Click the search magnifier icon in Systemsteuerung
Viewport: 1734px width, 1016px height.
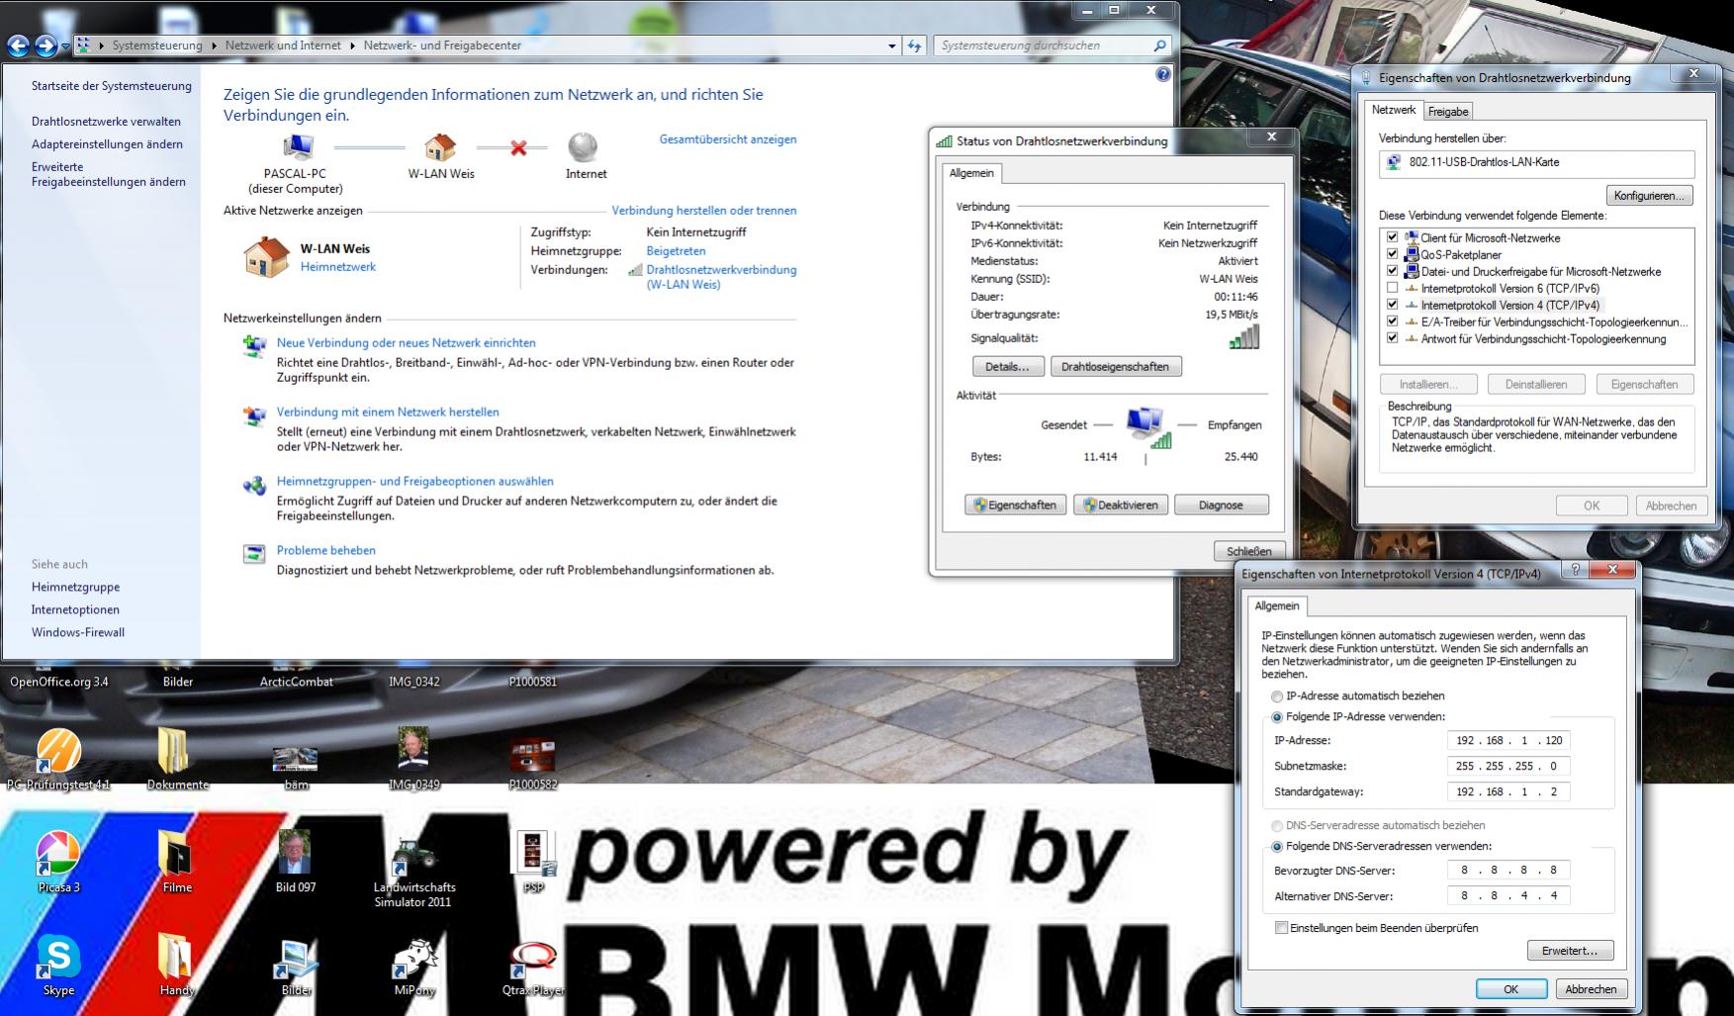pyautogui.click(x=1160, y=46)
